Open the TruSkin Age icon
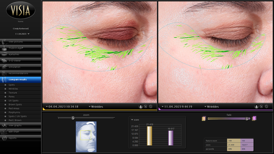 4,48
